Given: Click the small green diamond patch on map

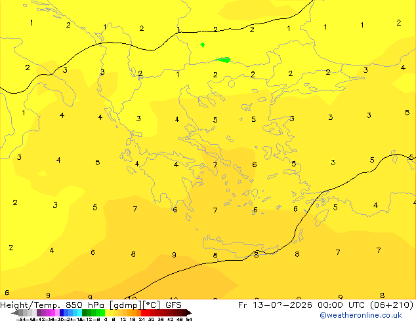Looking at the screenshot, I should click(203, 45).
